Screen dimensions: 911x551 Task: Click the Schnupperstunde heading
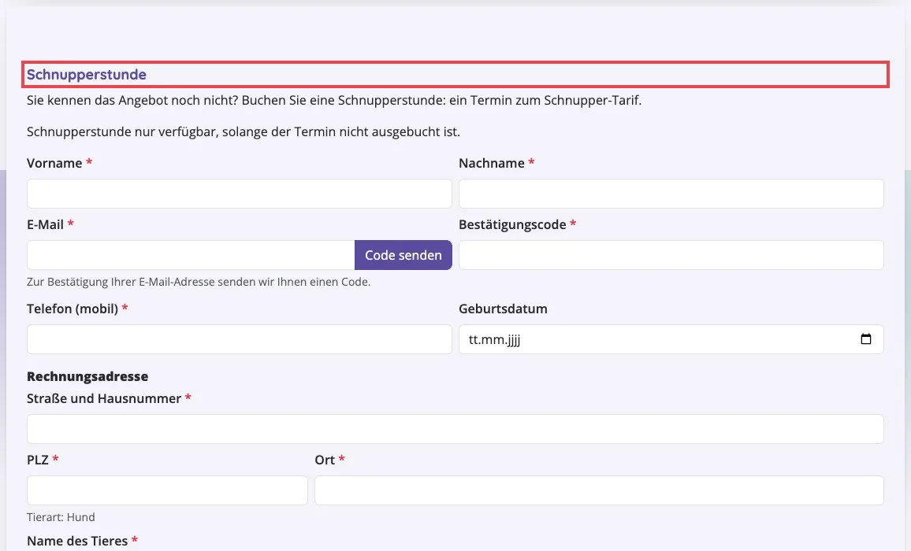87,75
